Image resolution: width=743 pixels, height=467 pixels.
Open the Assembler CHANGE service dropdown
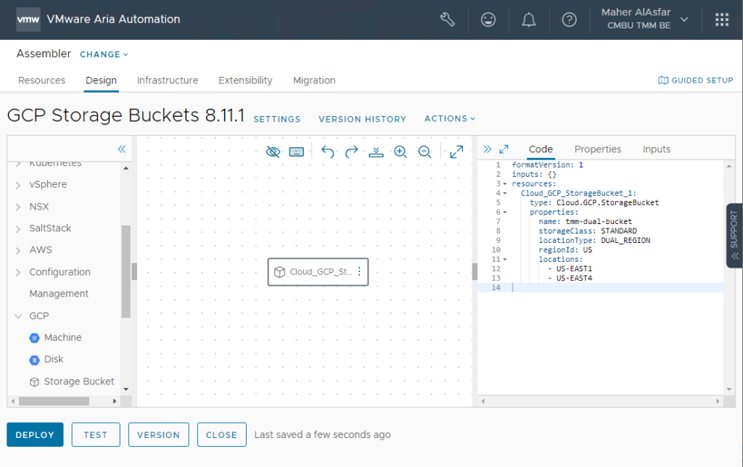104,54
